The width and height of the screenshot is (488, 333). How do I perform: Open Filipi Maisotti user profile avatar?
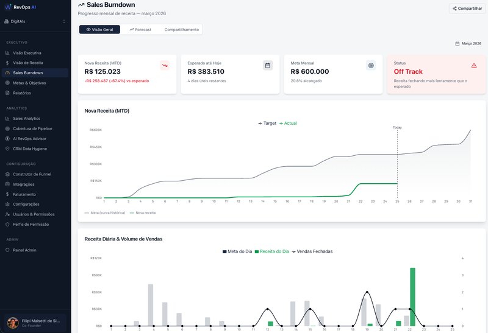coord(13,323)
